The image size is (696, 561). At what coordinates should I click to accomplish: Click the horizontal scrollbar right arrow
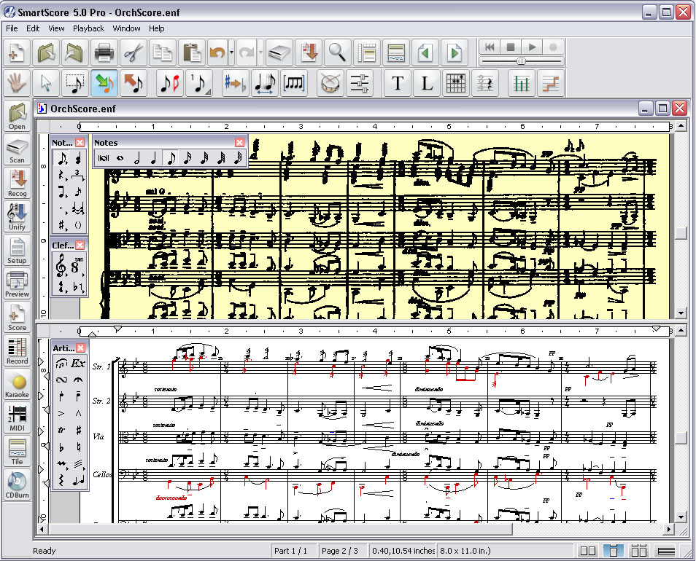pyautogui.click(x=669, y=529)
